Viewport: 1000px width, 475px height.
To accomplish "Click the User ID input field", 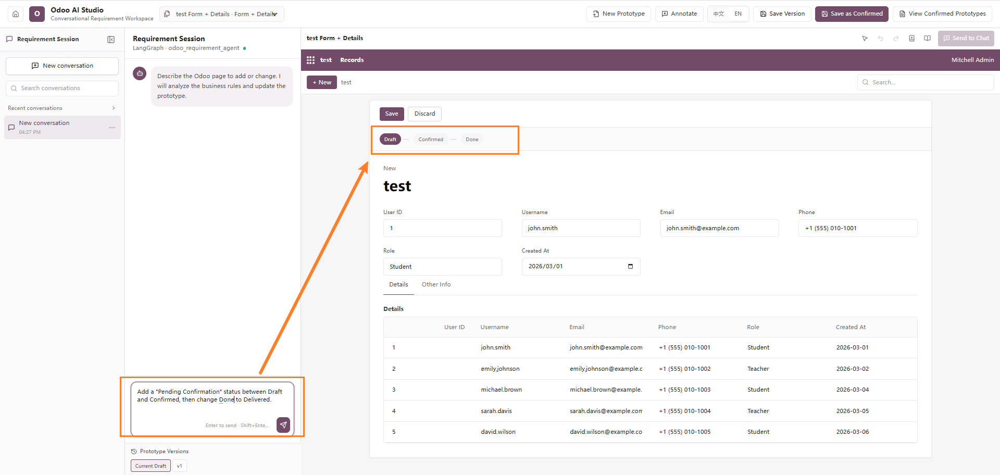I will pyautogui.click(x=443, y=228).
